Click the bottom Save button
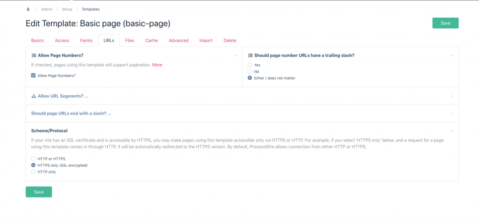Image resolution: width=479 pixels, height=219 pixels. 39,192
